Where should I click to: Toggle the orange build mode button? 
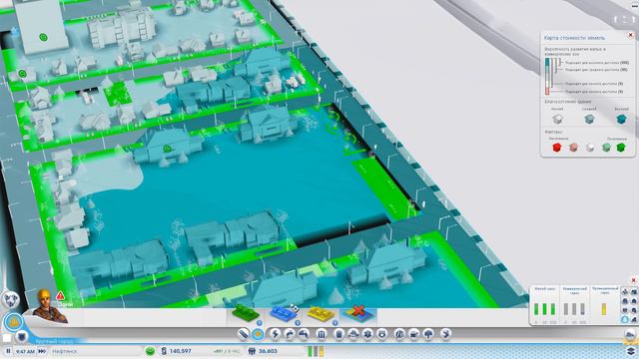pos(14,322)
